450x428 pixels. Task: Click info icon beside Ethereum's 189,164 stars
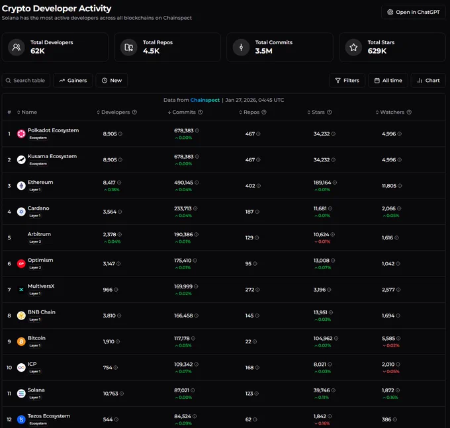coord(335,183)
